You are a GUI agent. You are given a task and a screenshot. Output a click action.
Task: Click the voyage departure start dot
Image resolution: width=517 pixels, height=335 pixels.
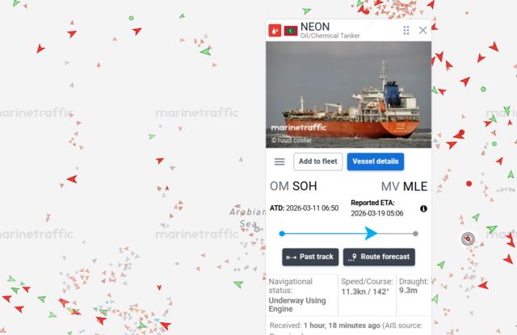tap(282, 233)
